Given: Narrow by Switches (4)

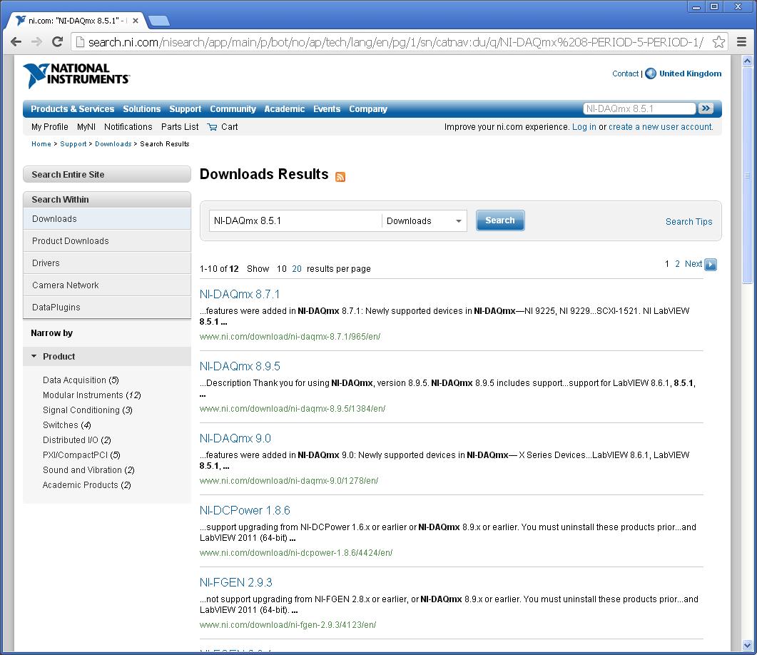Looking at the screenshot, I should pyautogui.click(x=66, y=425).
